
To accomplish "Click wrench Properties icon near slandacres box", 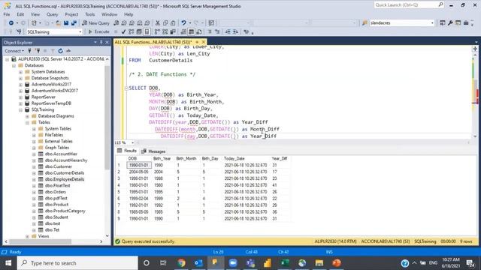I will coord(450,23).
